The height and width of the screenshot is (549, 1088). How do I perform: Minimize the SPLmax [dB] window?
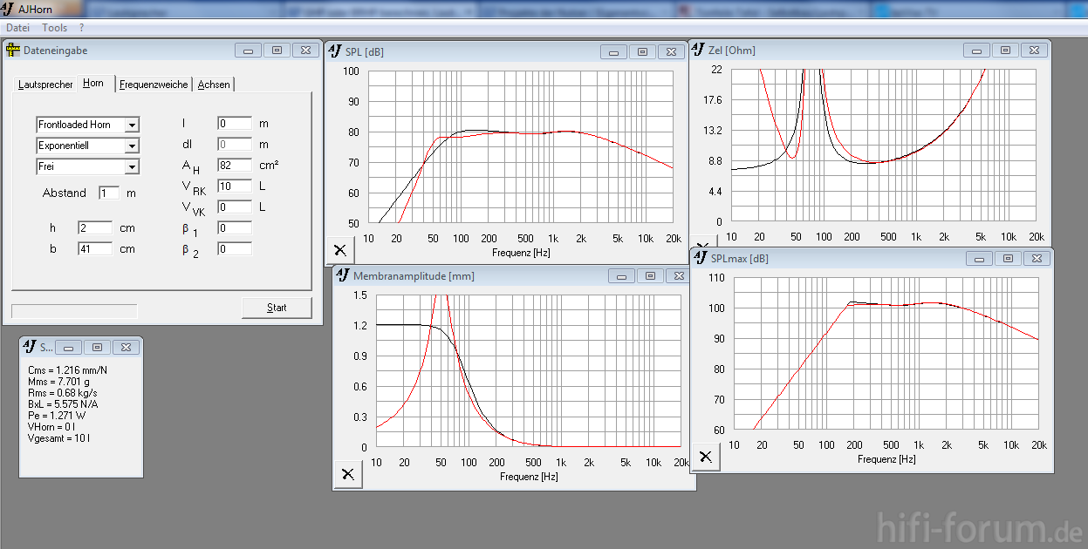pyautogui.click(x=980, y=259)
